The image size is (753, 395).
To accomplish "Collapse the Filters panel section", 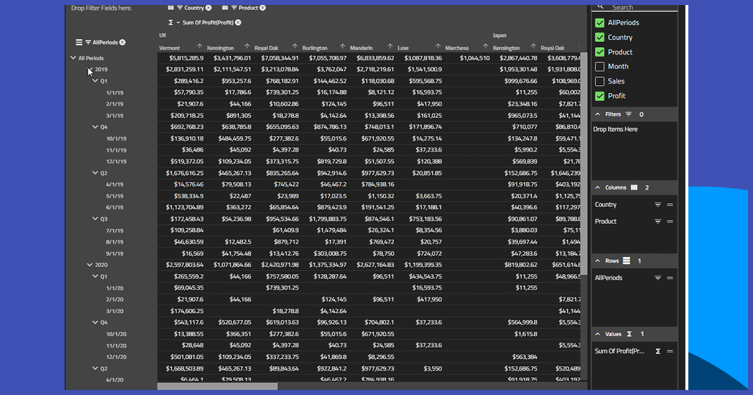I will pyautogui.click(x=598, y=115).
